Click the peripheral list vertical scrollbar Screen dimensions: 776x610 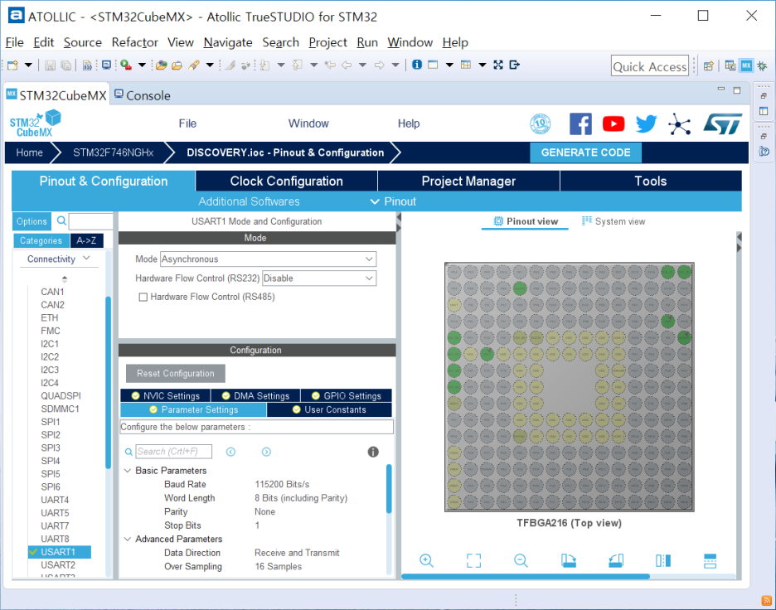(x=108, y=381)
